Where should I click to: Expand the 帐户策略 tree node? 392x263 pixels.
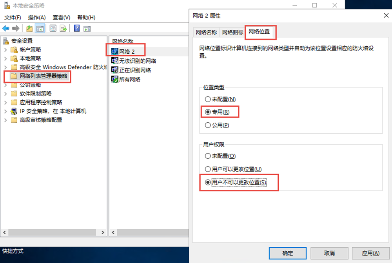[x=5, y=50]
